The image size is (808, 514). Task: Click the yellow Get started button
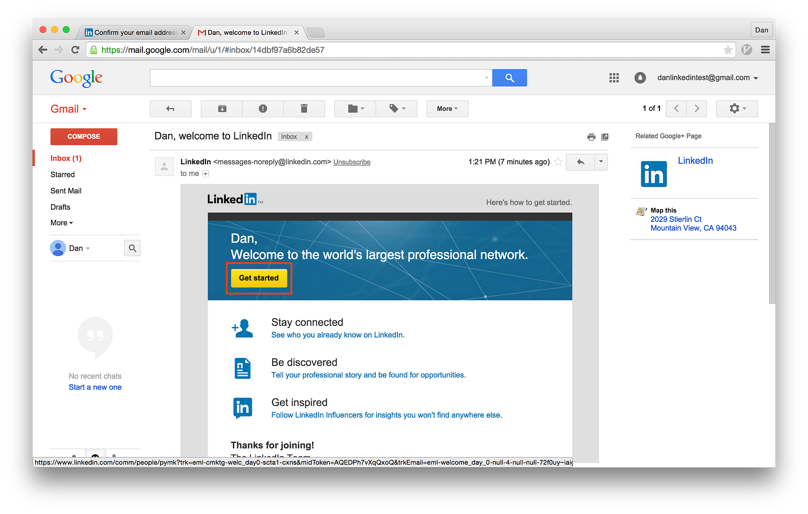(259, 278)
